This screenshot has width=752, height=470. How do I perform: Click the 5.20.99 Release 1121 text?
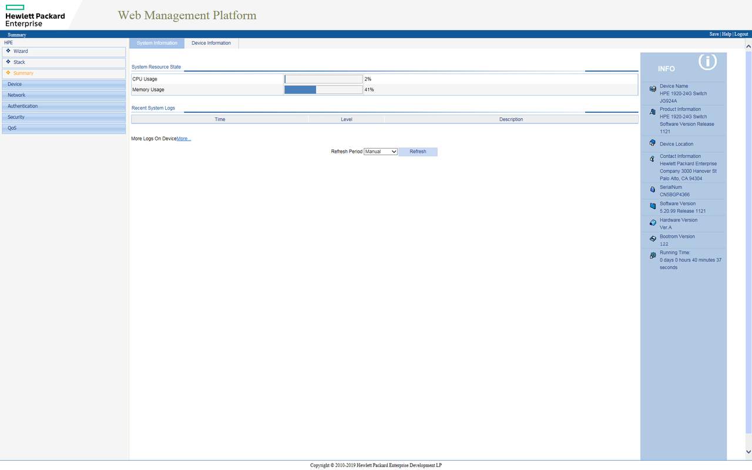(683, 211)
